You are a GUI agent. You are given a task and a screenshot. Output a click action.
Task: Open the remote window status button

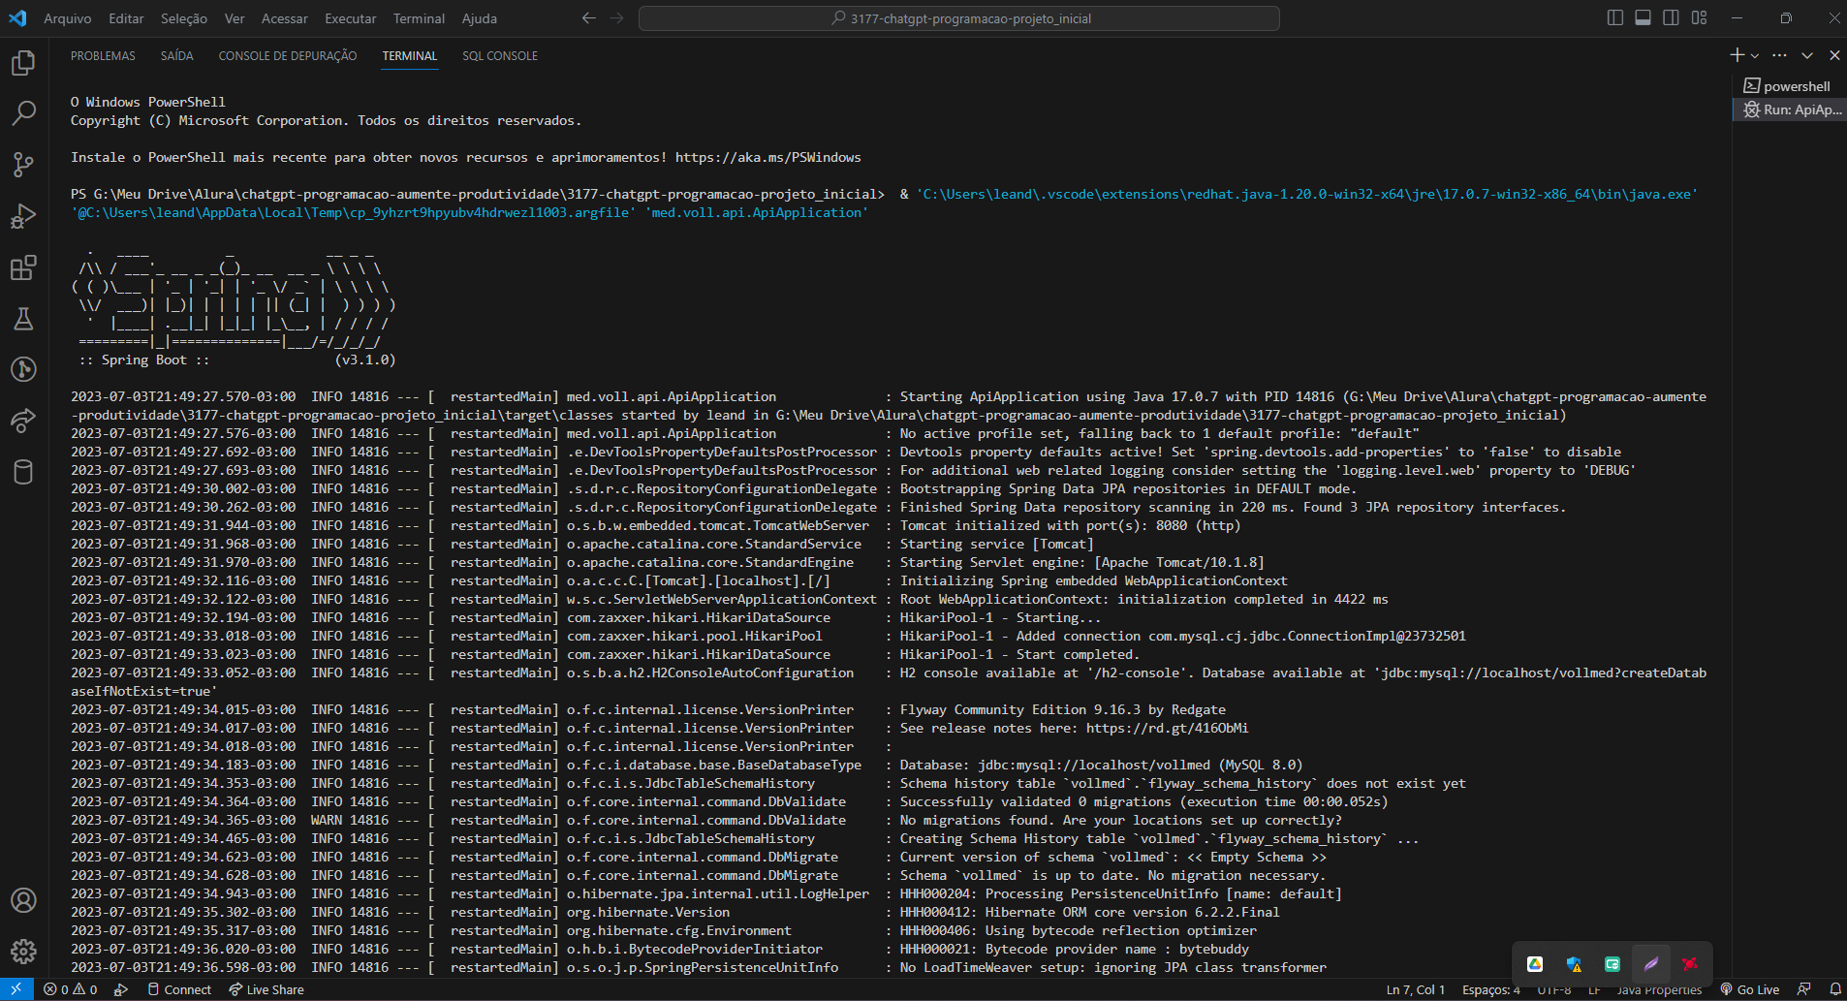tap(16, 989)
